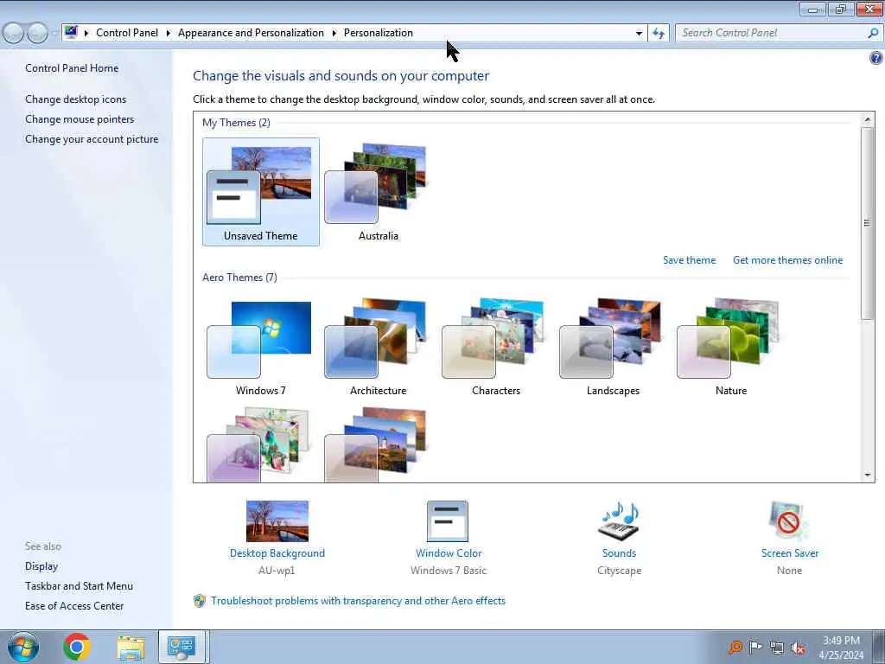Launch Google Chrome from taskbar

[77, 647]
